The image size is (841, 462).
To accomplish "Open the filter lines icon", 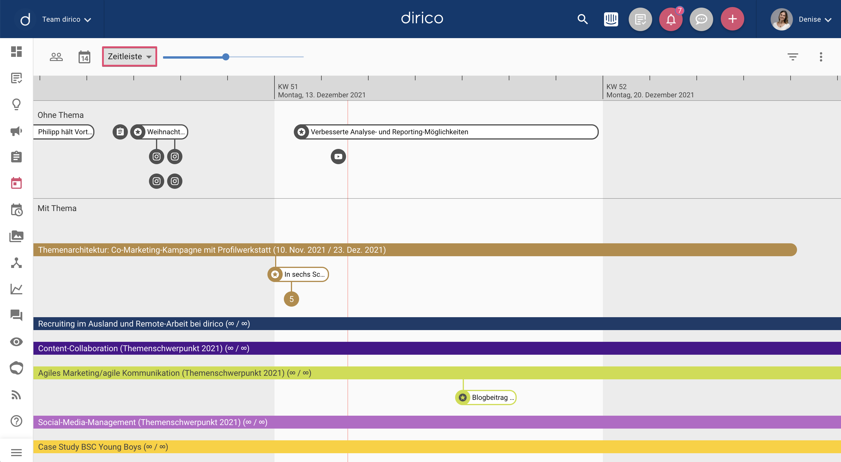I will (x=793, y=57).
